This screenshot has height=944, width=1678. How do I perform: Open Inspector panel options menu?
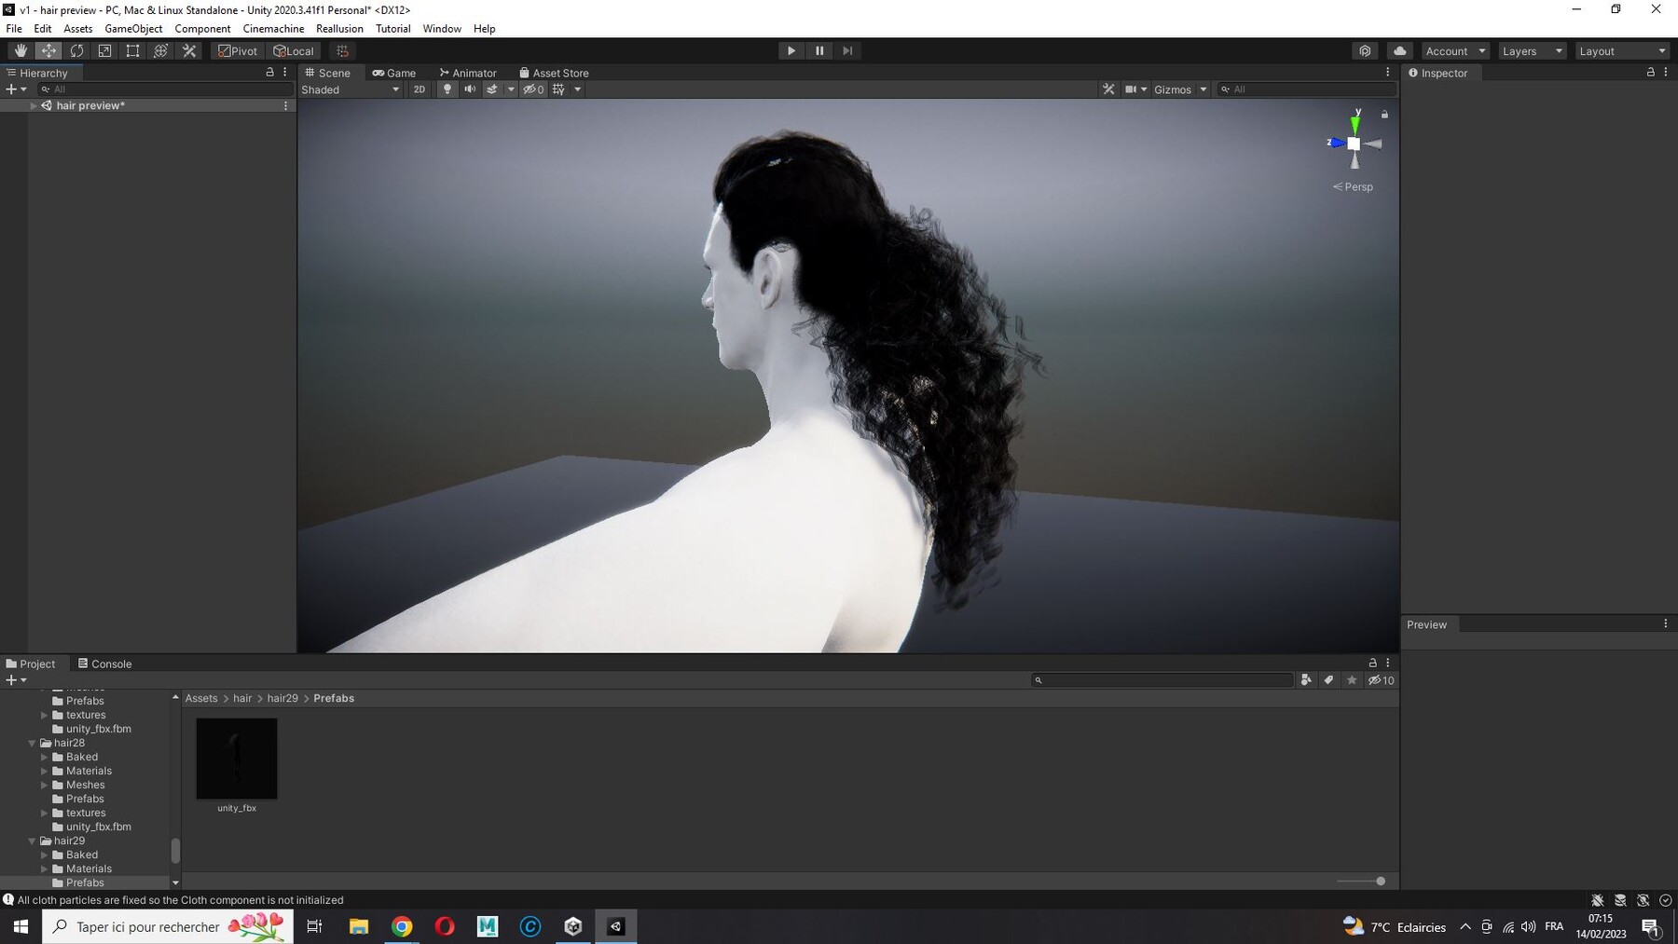point(1666,72)
